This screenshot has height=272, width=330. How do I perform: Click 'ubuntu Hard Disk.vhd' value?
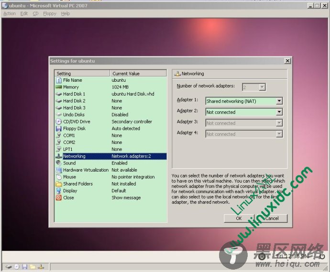tap(133, 94)
